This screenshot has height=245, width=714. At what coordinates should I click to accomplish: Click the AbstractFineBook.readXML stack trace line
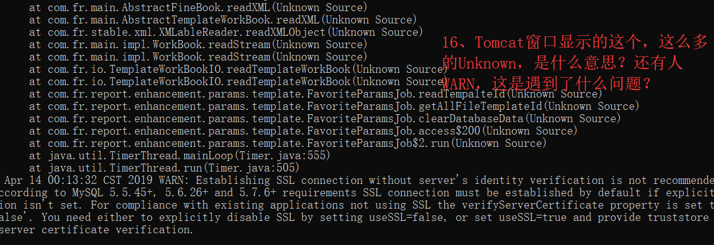[198, 8]
